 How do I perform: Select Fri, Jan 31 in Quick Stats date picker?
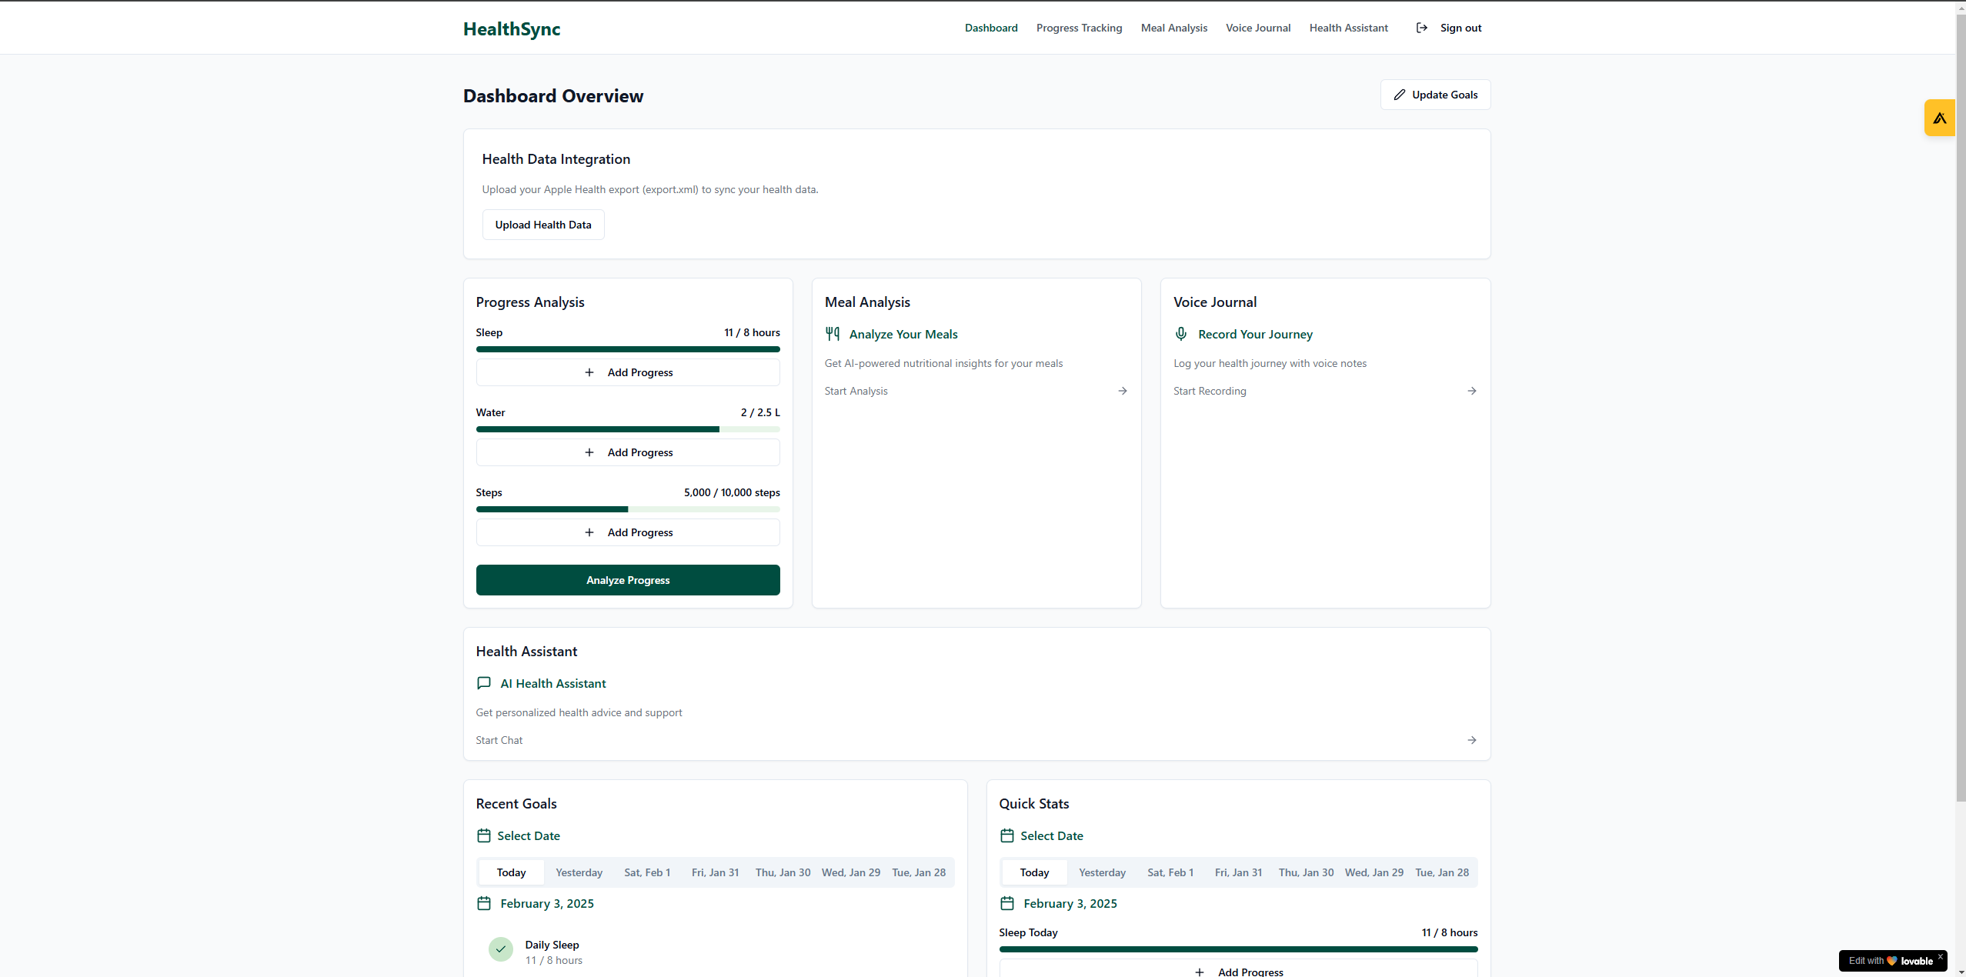(1238, 872)
